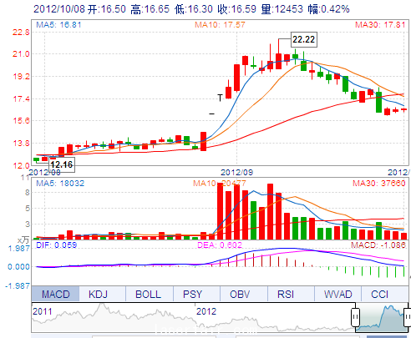Click the DIF 0.059 MACD legend
The image size is (411, 338).
tap(57, 245)
